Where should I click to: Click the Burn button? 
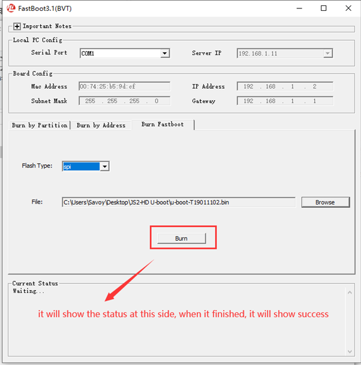182,239
